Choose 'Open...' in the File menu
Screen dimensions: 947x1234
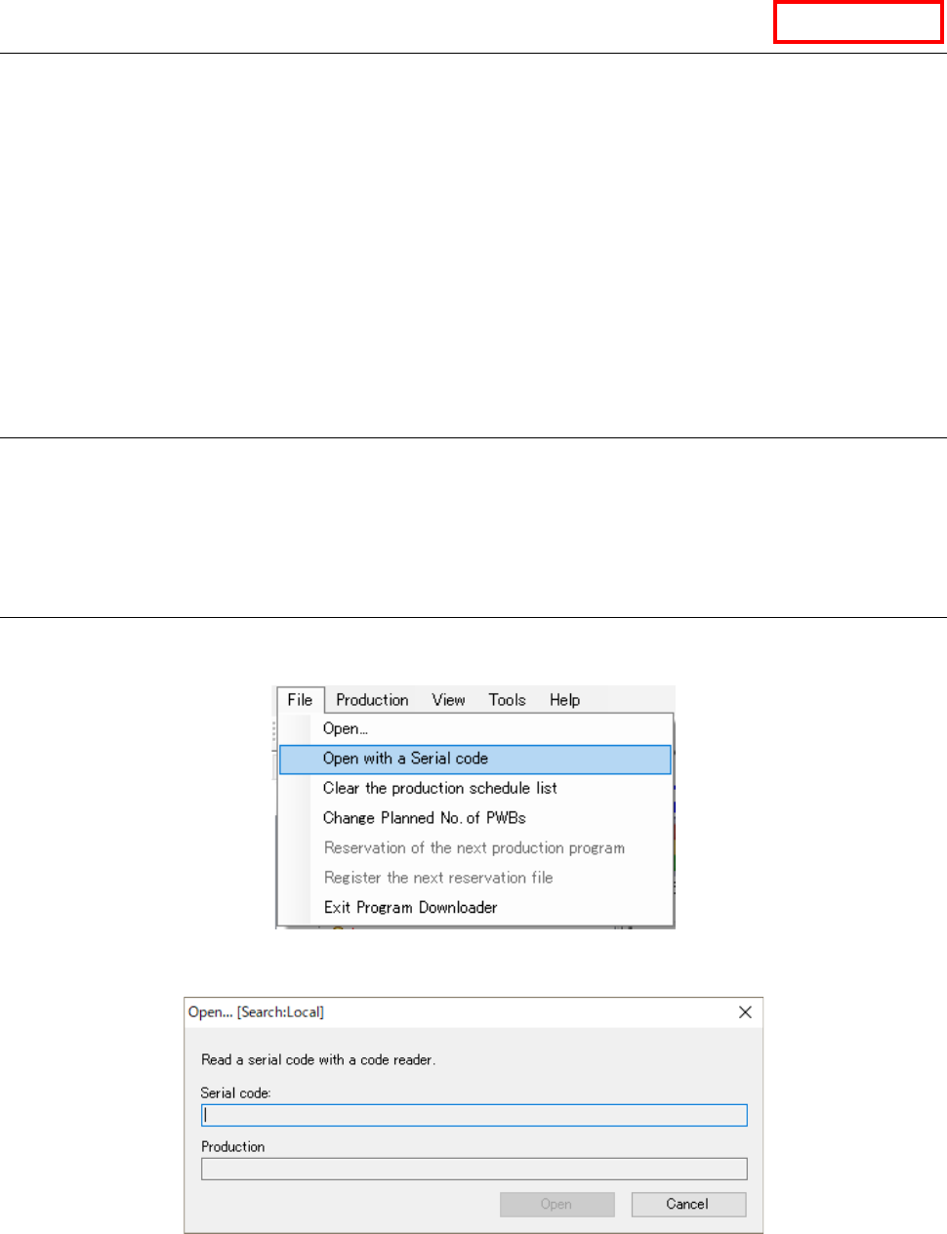point(475,729)
